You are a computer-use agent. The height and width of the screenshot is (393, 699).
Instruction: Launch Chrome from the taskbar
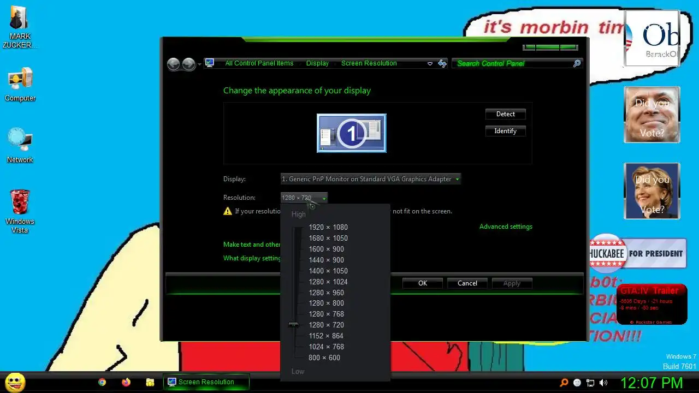[x=102, y=382]
